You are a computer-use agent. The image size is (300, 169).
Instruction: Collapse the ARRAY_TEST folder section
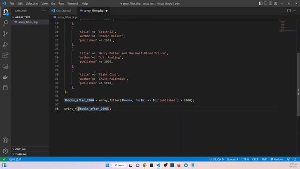(30, 17)
